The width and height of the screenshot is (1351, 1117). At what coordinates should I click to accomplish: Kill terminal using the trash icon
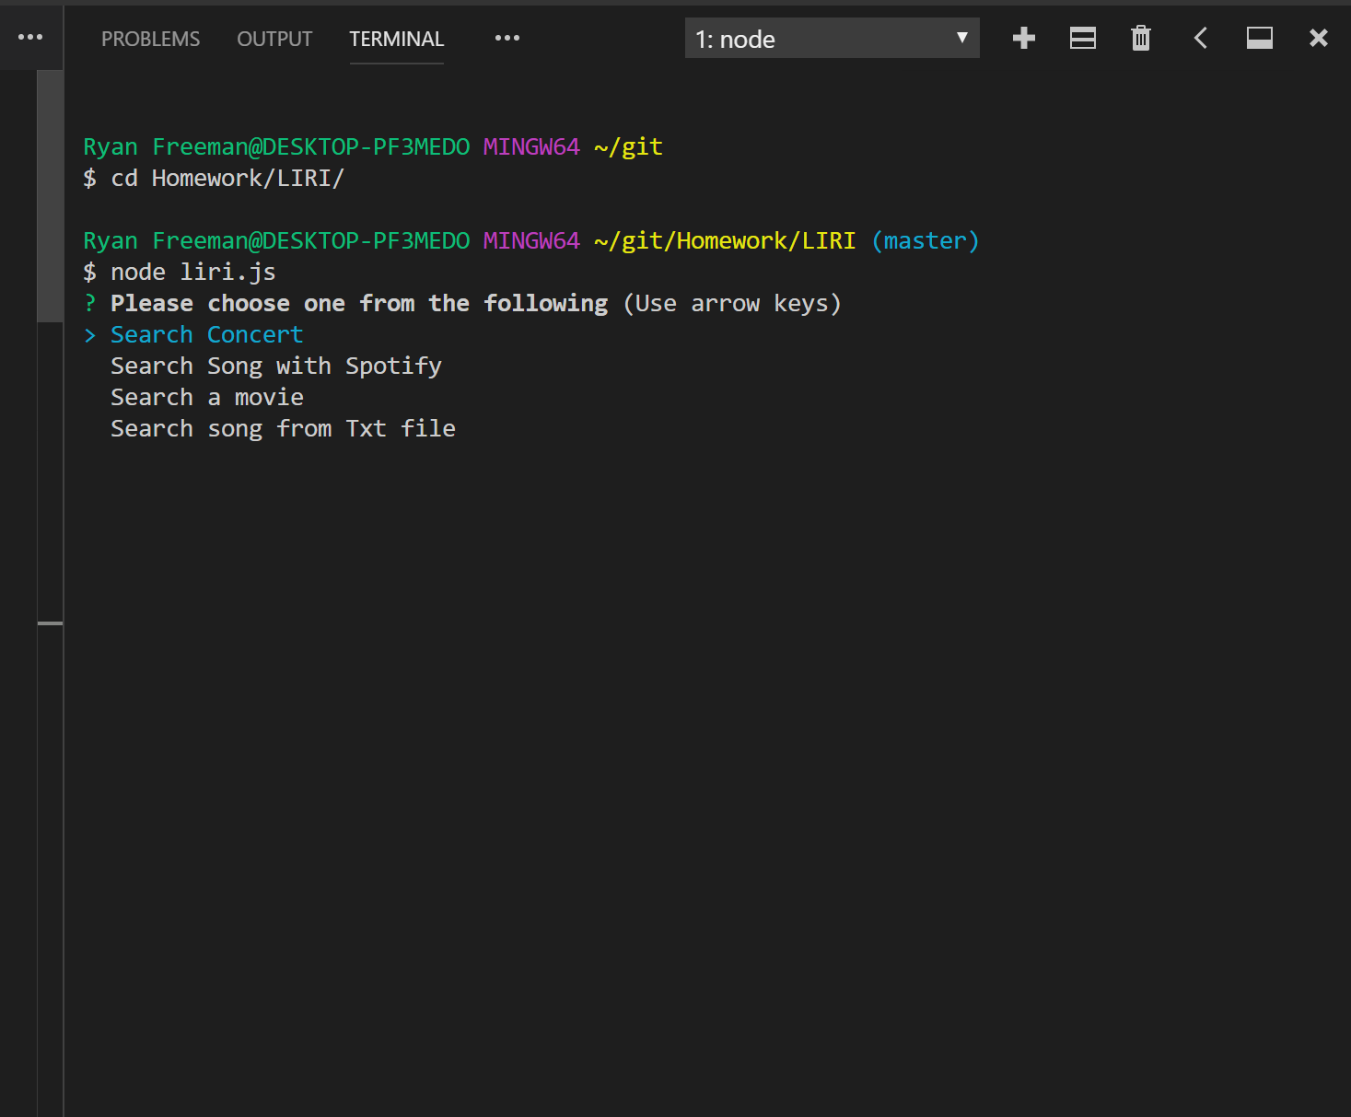pos(1140,38)
